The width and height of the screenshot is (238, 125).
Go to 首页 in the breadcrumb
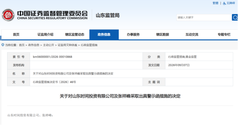coord(22,45)
